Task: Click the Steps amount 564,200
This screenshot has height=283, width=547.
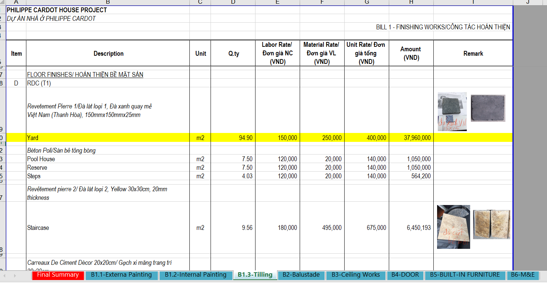Action: (x=411, y=176)
